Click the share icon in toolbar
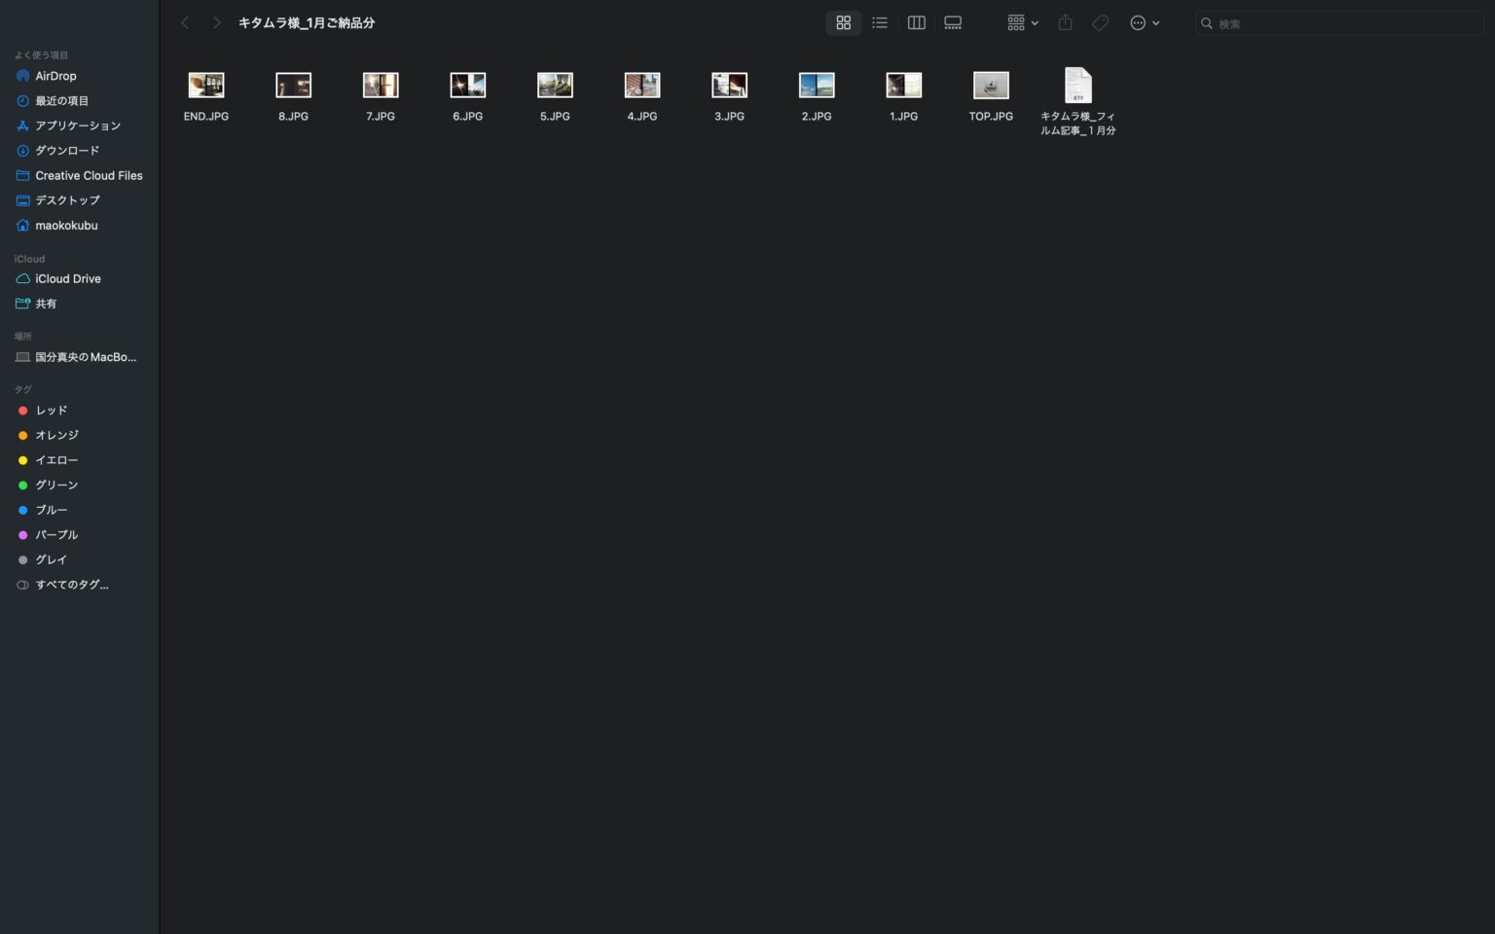This screenshot has width=1495, height=934. pyautogui.click(x=1066, y=22)
